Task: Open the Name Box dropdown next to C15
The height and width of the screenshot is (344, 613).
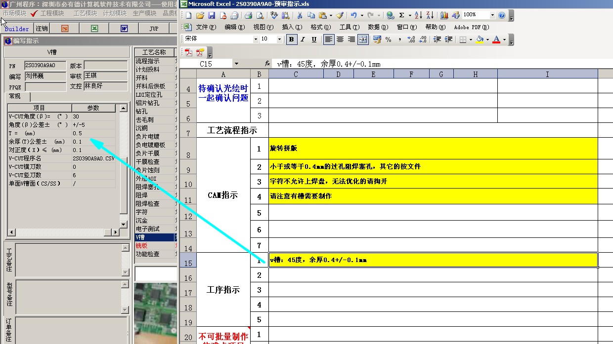Action: [236, 64]
